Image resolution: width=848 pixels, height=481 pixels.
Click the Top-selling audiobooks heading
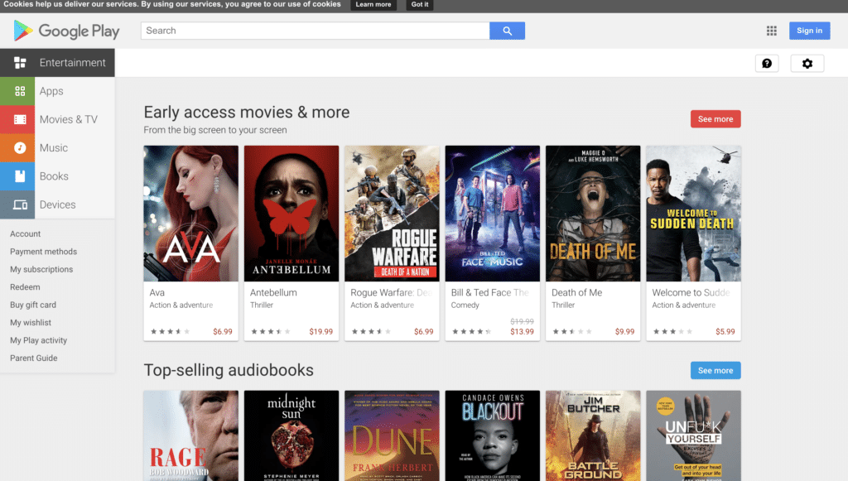[229, 370]
